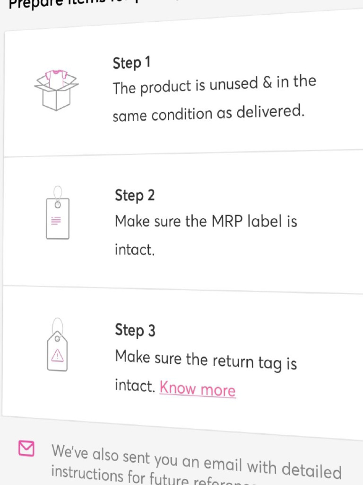
Task: Click the string loop of return tag icon
Action: pos(57,326)
